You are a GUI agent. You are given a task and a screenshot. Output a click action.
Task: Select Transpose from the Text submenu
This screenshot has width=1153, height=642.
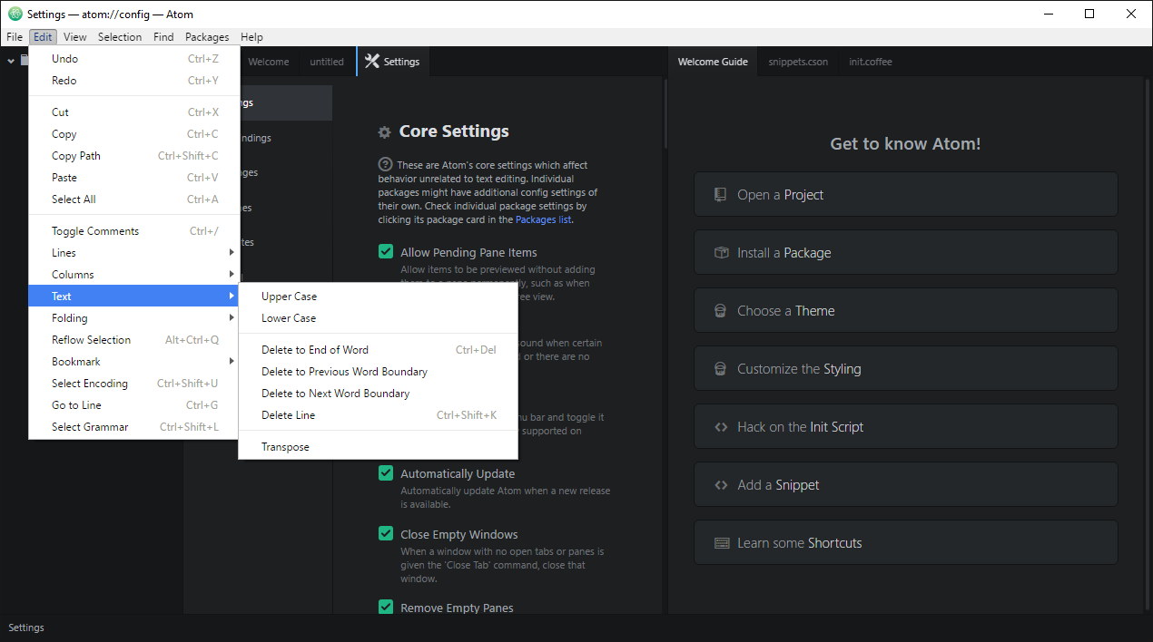pyautogui.click(x=286, y=446)
